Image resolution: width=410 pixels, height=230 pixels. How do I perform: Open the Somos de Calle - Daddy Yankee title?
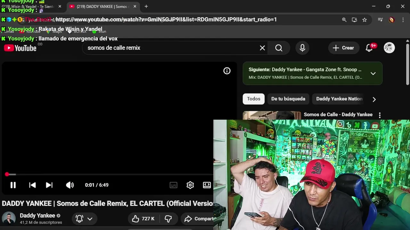point(338,115)
